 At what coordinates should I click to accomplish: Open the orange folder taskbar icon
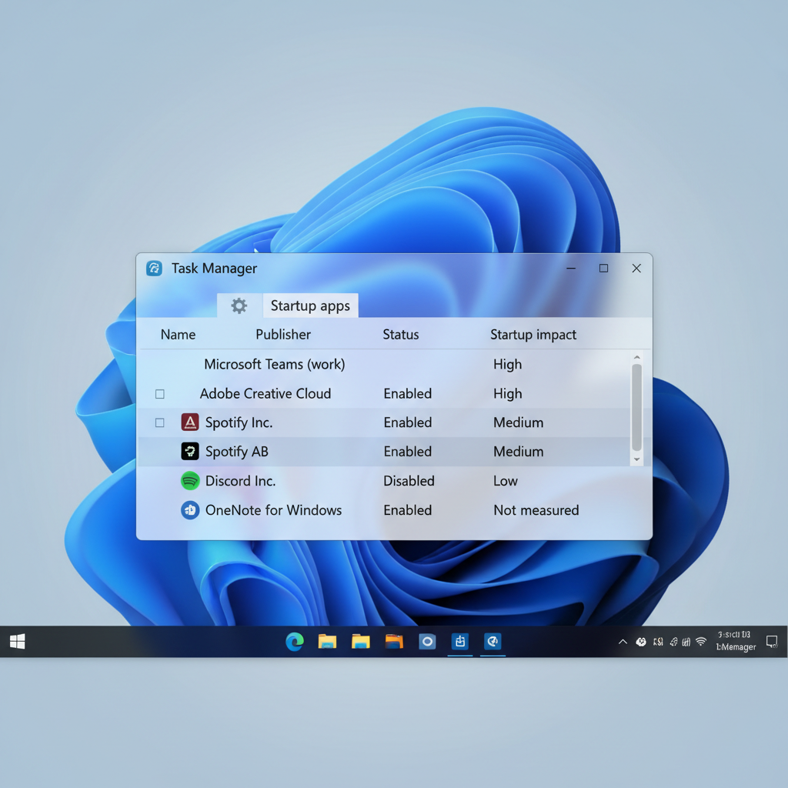[394, 642]
